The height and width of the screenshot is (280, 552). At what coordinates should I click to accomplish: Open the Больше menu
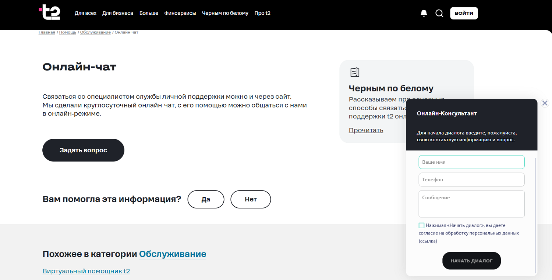(149, 13)
